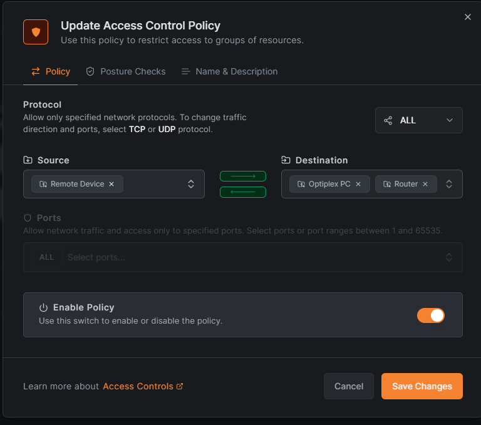481x425 pixels.
Task: Click the Source folder icon
Action: pyautogui.click(x=28, y=160)
